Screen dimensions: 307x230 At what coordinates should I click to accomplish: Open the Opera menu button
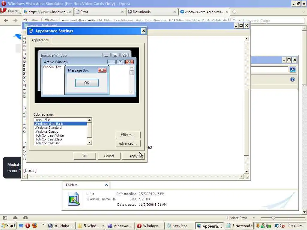[10, 11]
